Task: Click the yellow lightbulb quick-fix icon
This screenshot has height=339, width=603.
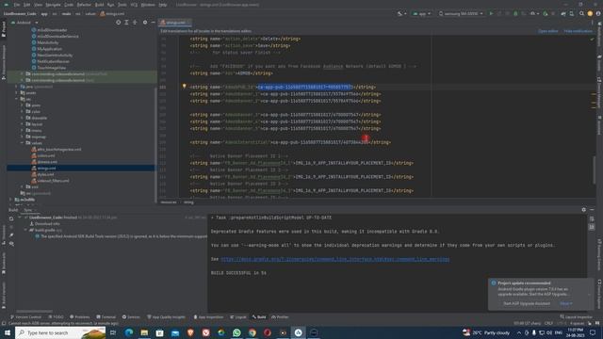Action: [185, 87]
